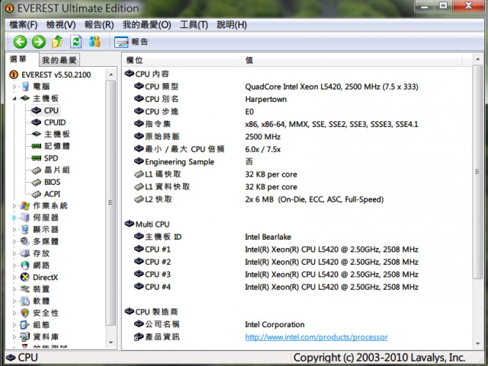Click the 作業系統 Windows flag icon

click(25, 205)
